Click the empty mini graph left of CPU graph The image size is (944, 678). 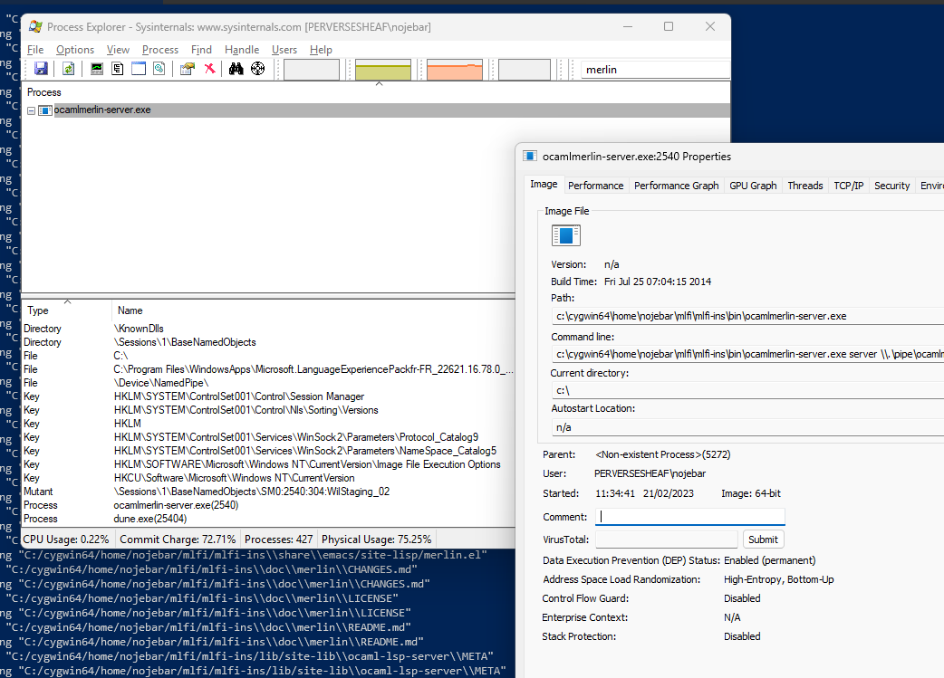[x=312, y=70]
